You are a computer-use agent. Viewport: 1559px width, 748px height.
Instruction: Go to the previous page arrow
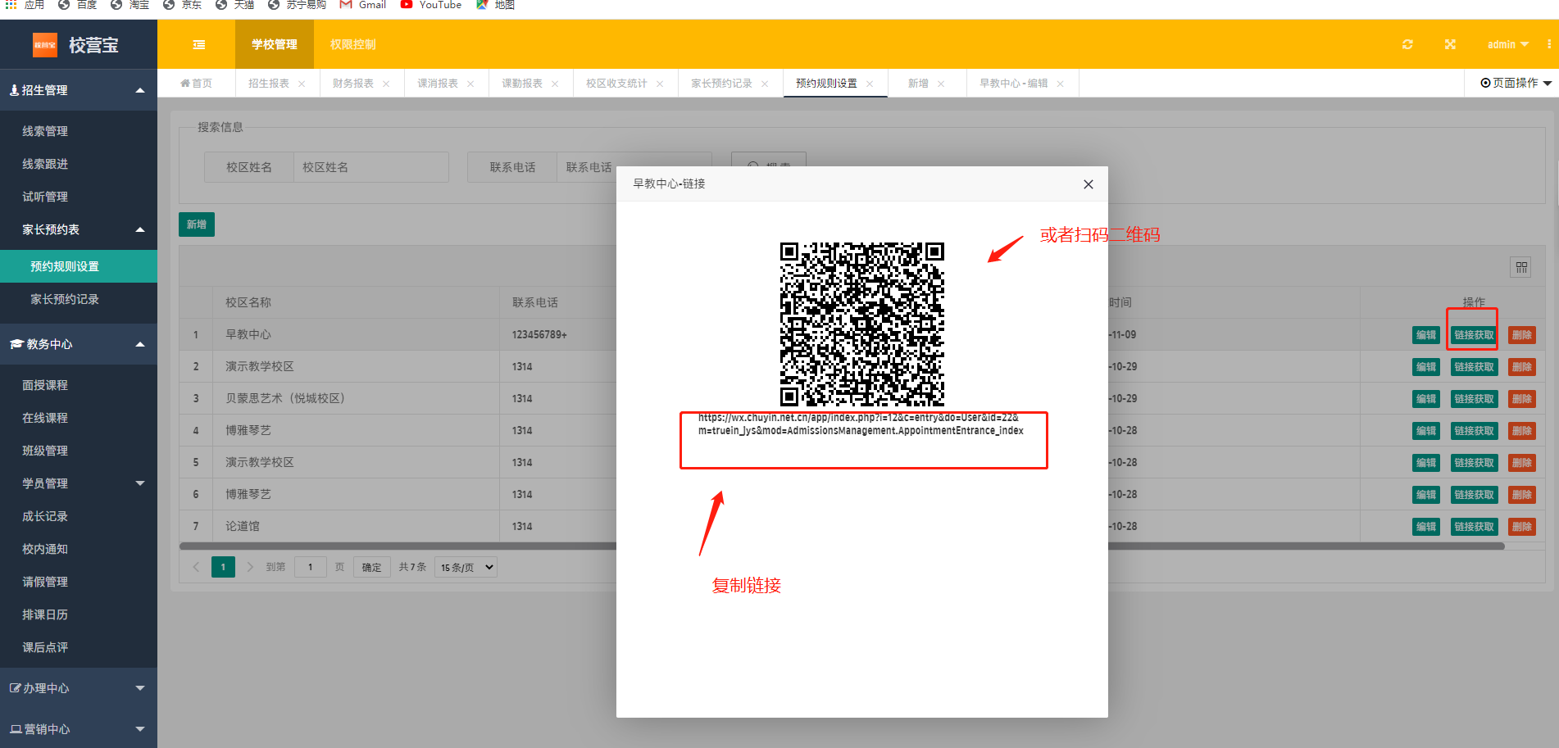point(196,567)
